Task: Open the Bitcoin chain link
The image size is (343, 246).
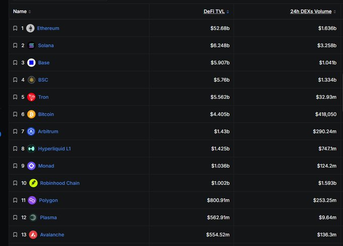Action: coord(46,114)
